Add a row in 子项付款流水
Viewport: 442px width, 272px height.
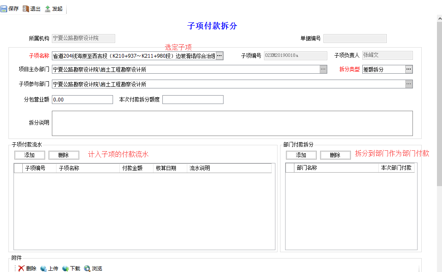coord(30,155)
